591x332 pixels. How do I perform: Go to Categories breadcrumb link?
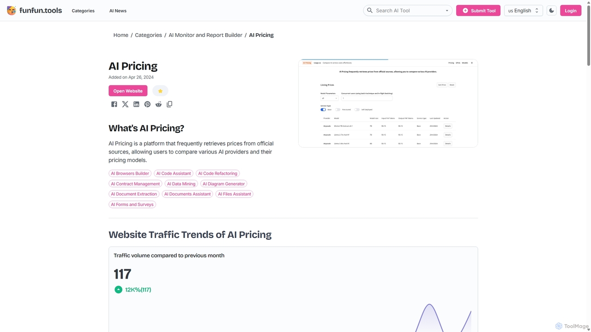coord(148,35)
